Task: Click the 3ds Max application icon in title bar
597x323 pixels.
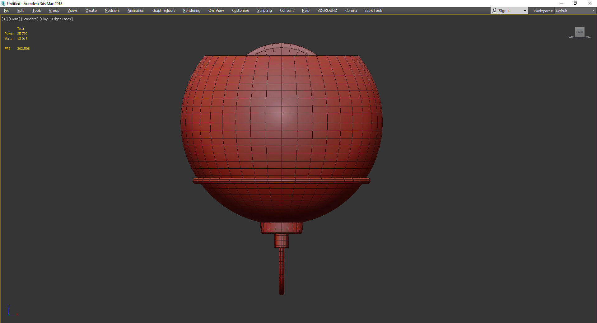Action: (3, 3)
